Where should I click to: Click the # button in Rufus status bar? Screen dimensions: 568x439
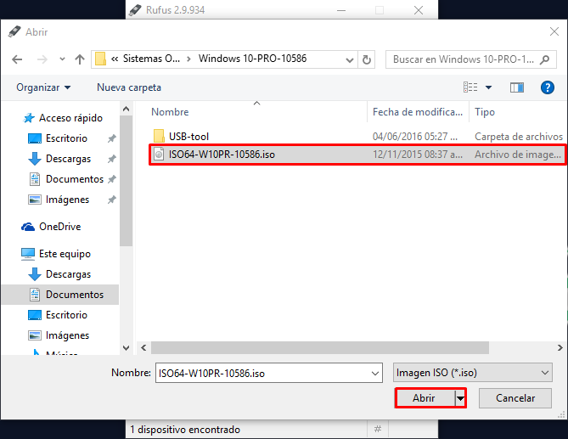click(378, 429)
